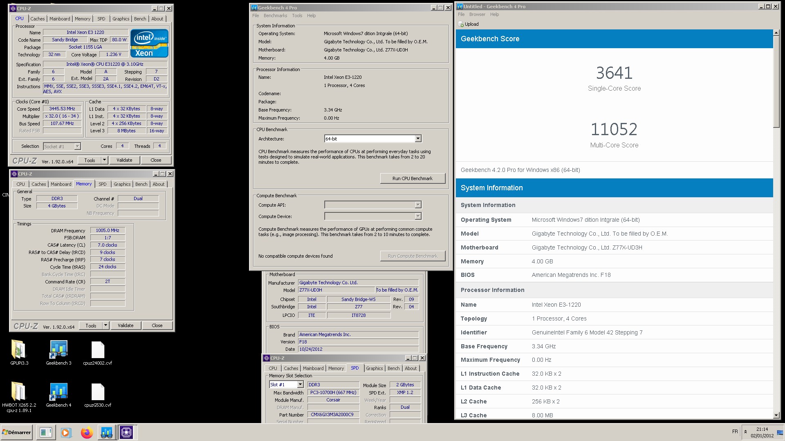Viewport: 785px width, 441px height.
Task: Click the BIOS date 10/24/2012 field
Action: [359, 349]
